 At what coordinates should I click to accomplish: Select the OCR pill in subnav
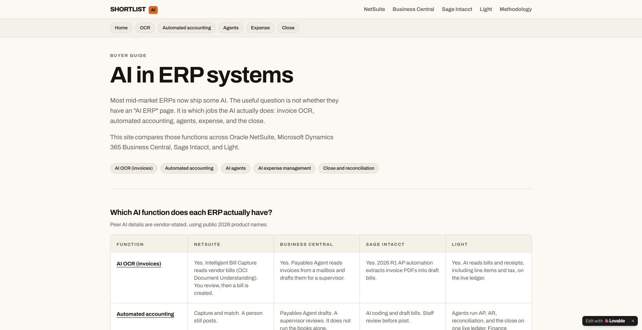pos(145,28)
